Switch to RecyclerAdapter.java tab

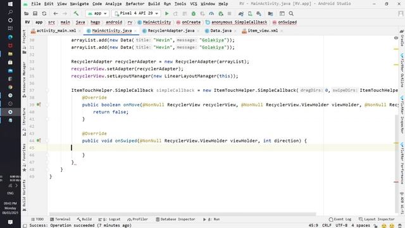[171, 31]
